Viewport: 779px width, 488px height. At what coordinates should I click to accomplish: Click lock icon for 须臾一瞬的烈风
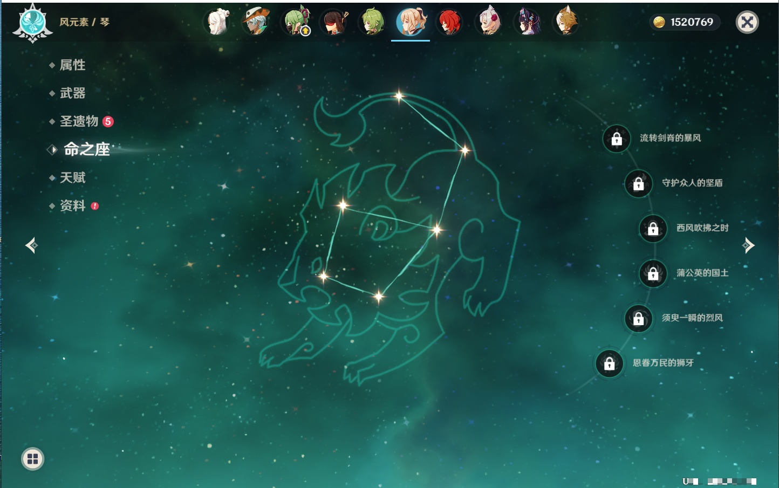pyautogui.click(x=639, y=319)
